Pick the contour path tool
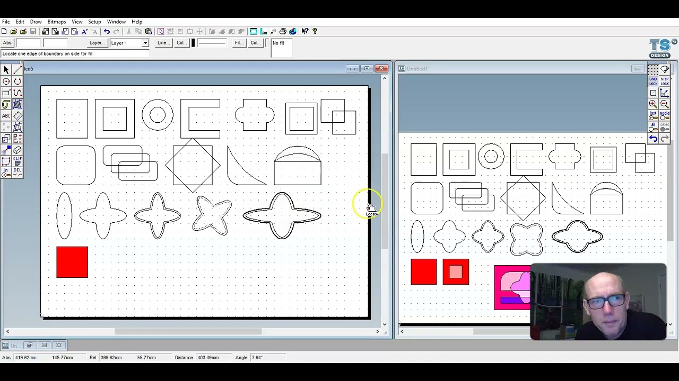 pos(6,104)
